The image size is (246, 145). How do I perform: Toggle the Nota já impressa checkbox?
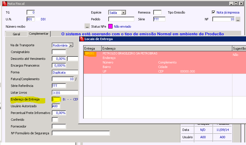(213, 12)
